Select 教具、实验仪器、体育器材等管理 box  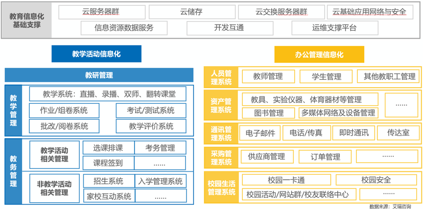(x=310, y=99)
